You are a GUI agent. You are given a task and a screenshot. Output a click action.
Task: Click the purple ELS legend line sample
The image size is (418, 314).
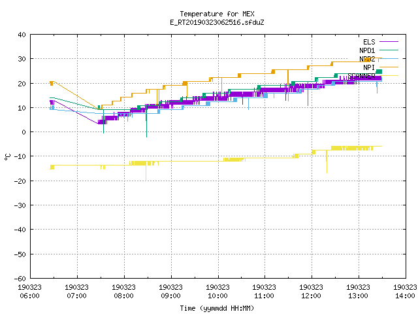click(x=389, y=42)
